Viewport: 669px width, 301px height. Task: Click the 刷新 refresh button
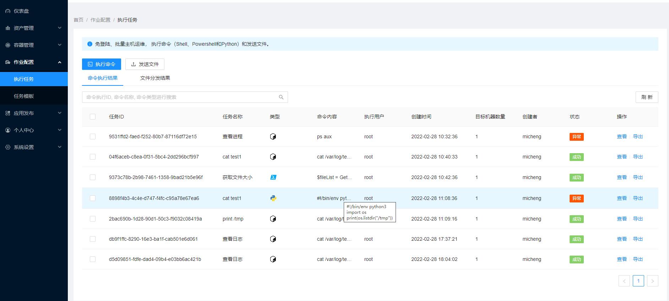(647, 97)
